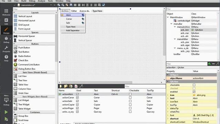This screenshot has width=220, height=124.
Task: Collapse the Layouts widget category
Action: click(x=14, y=12)
